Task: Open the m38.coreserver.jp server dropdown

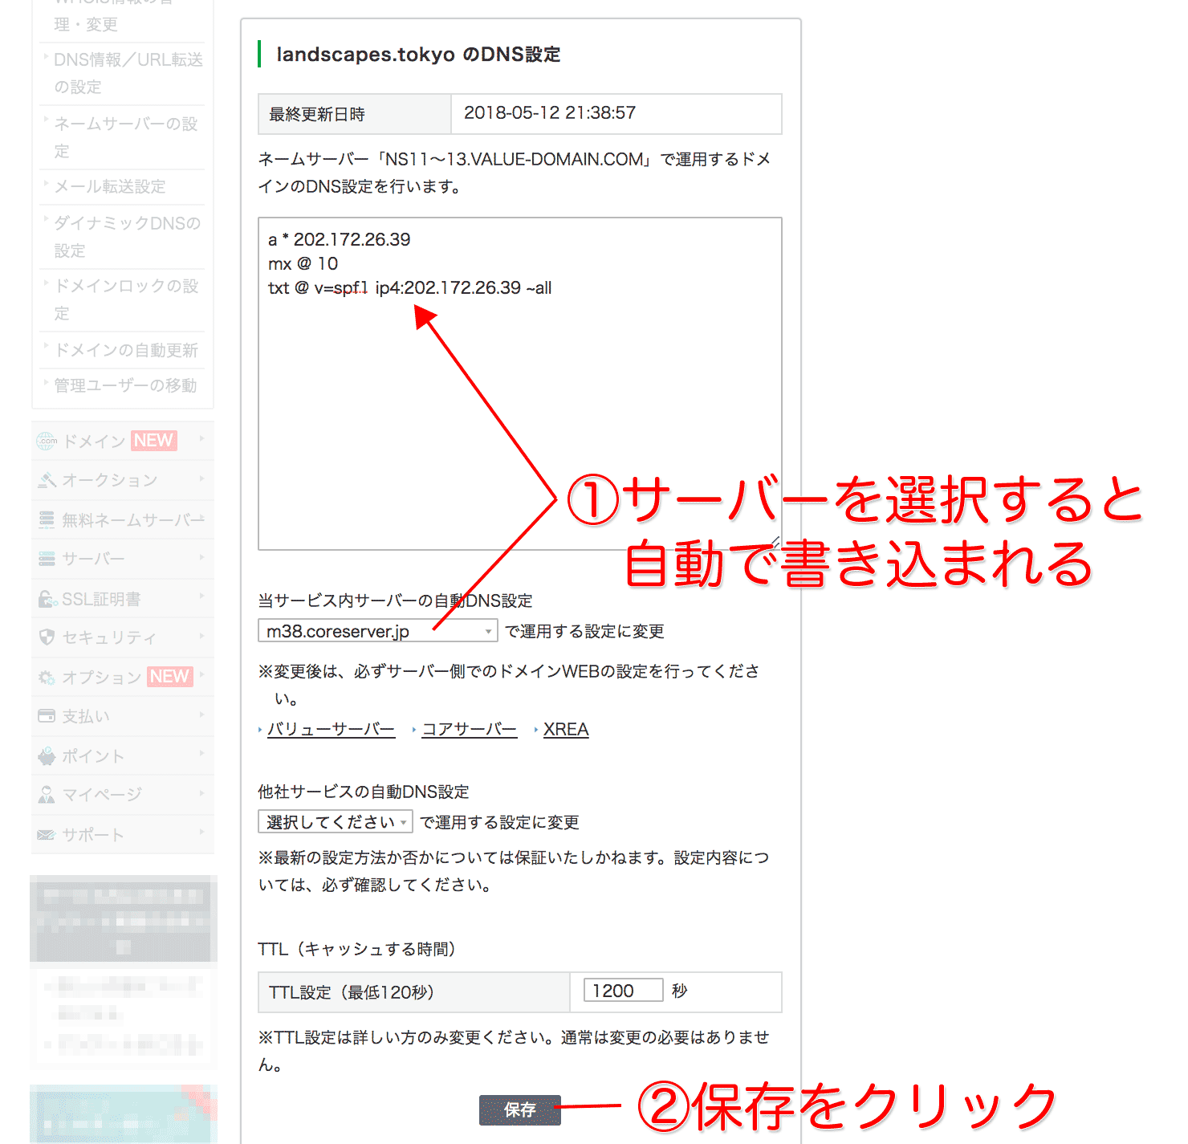Action: [x=377, y=631]
